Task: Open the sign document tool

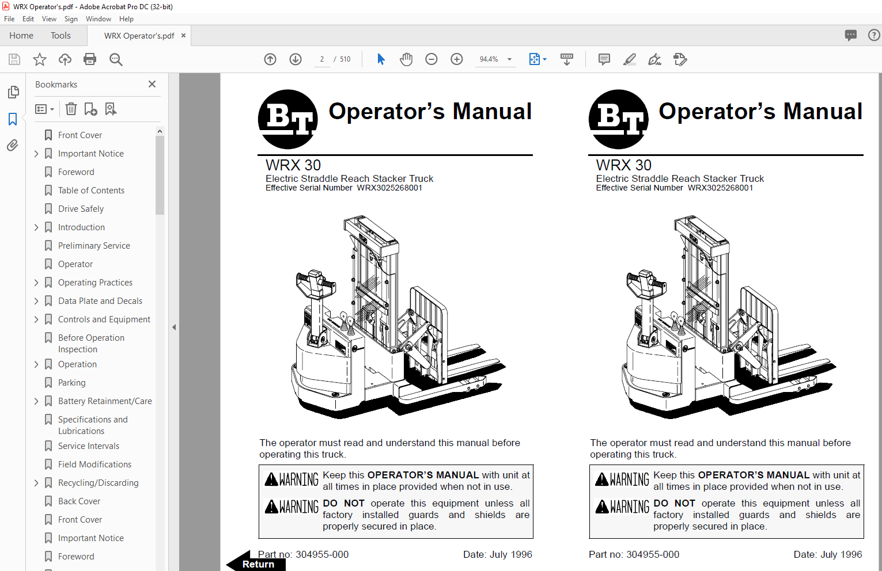Action: click(655, 59)
